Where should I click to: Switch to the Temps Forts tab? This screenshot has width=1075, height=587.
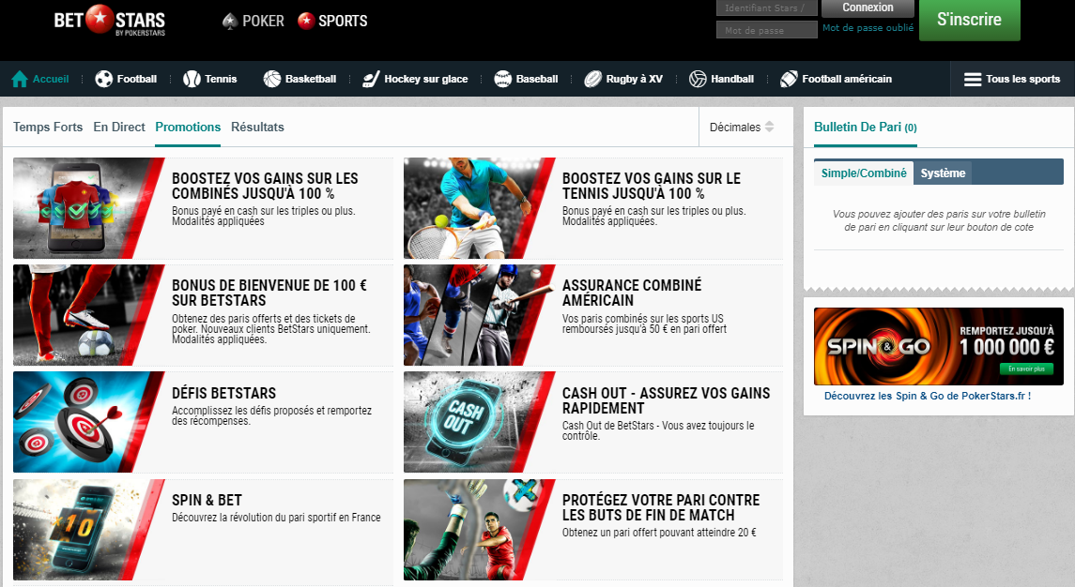tap(48, 127)
